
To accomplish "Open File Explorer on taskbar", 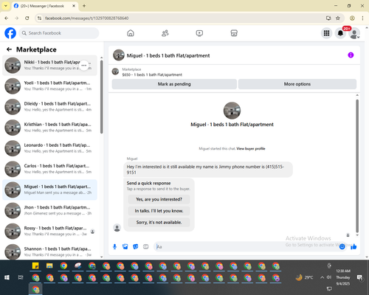I will tap(49, 266).
